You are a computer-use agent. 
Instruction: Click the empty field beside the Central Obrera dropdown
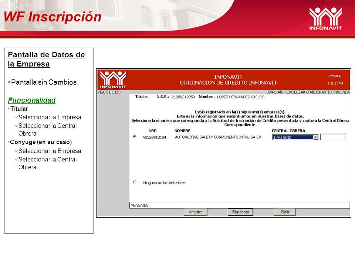[x=333, y=137]
